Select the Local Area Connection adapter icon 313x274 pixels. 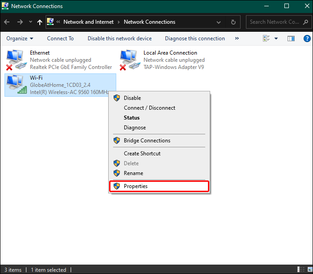130,60
